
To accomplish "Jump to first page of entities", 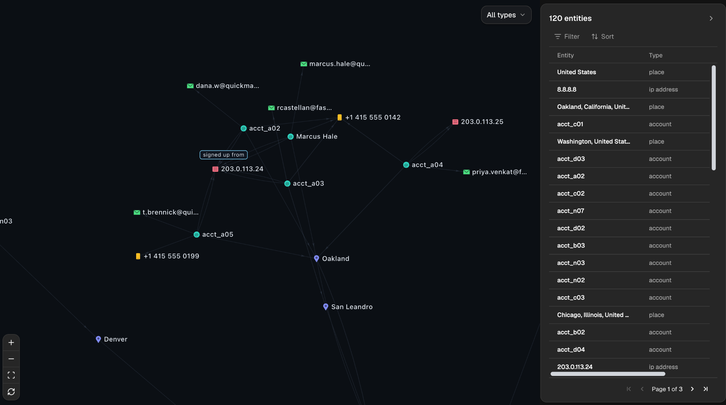I will coord(629,389).
